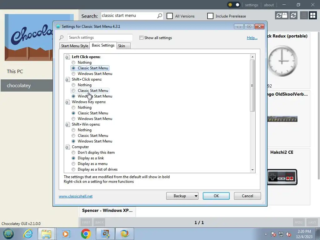Click the OK button
Viewport: 320px width, 240px height.
216,196
